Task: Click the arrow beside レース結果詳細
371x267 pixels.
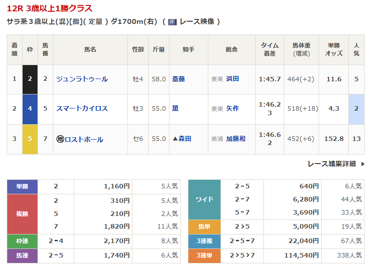Action: 362,164
